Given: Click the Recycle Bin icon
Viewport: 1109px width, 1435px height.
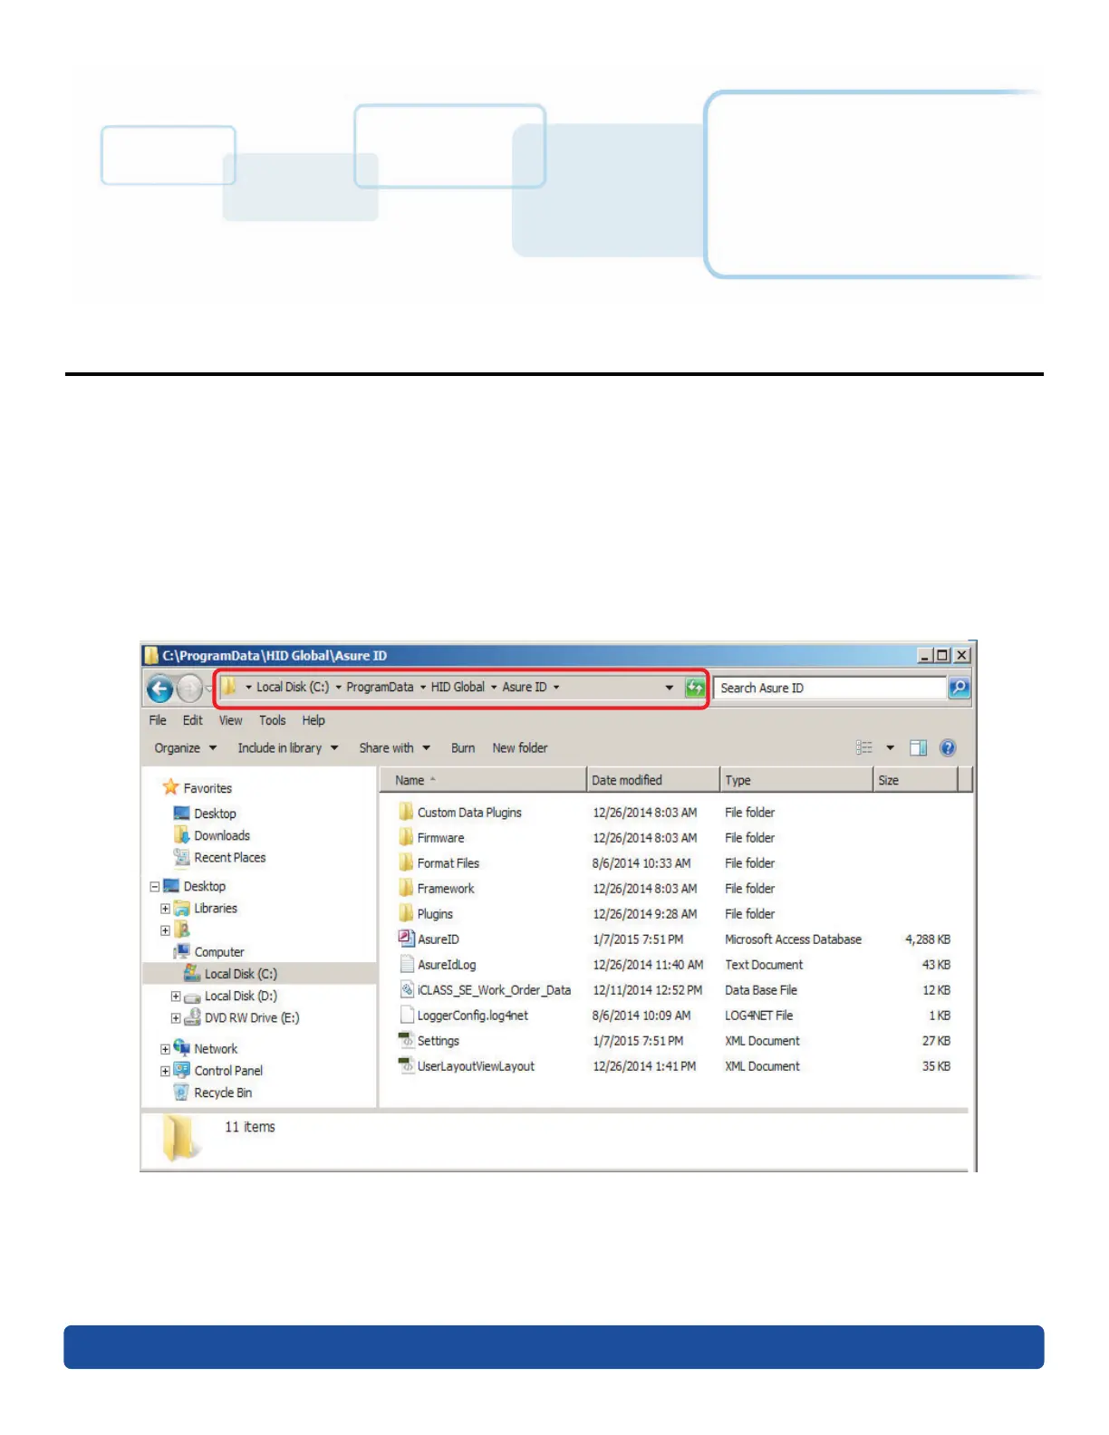Looking at the screenshot, I should (181, 1093).
